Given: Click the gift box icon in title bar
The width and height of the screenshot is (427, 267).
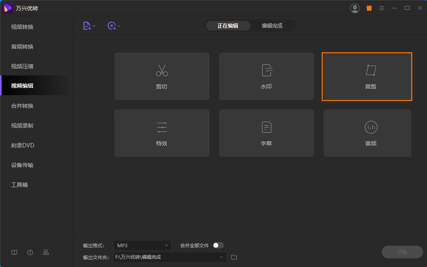Looking at the screenshot, I should point(369,8).
